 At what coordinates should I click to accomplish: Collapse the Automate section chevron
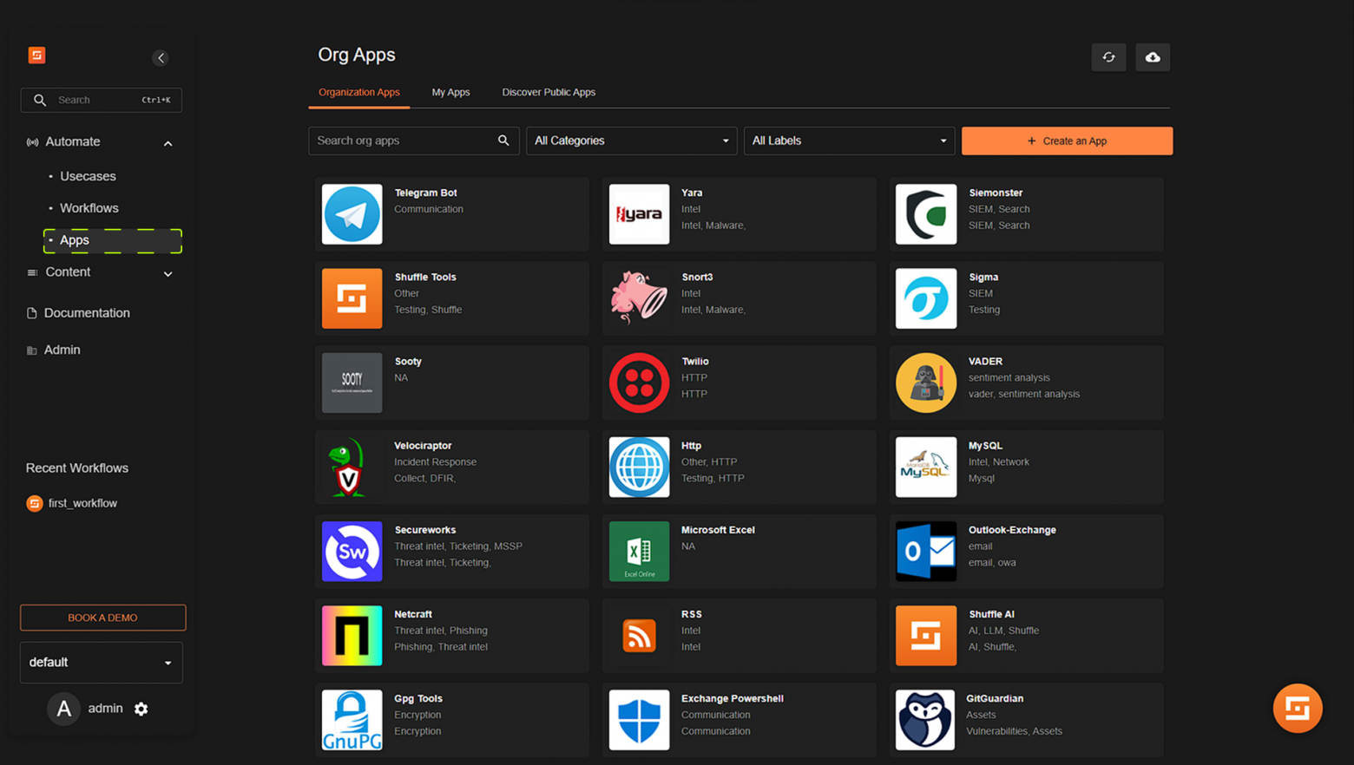(168, 143)
